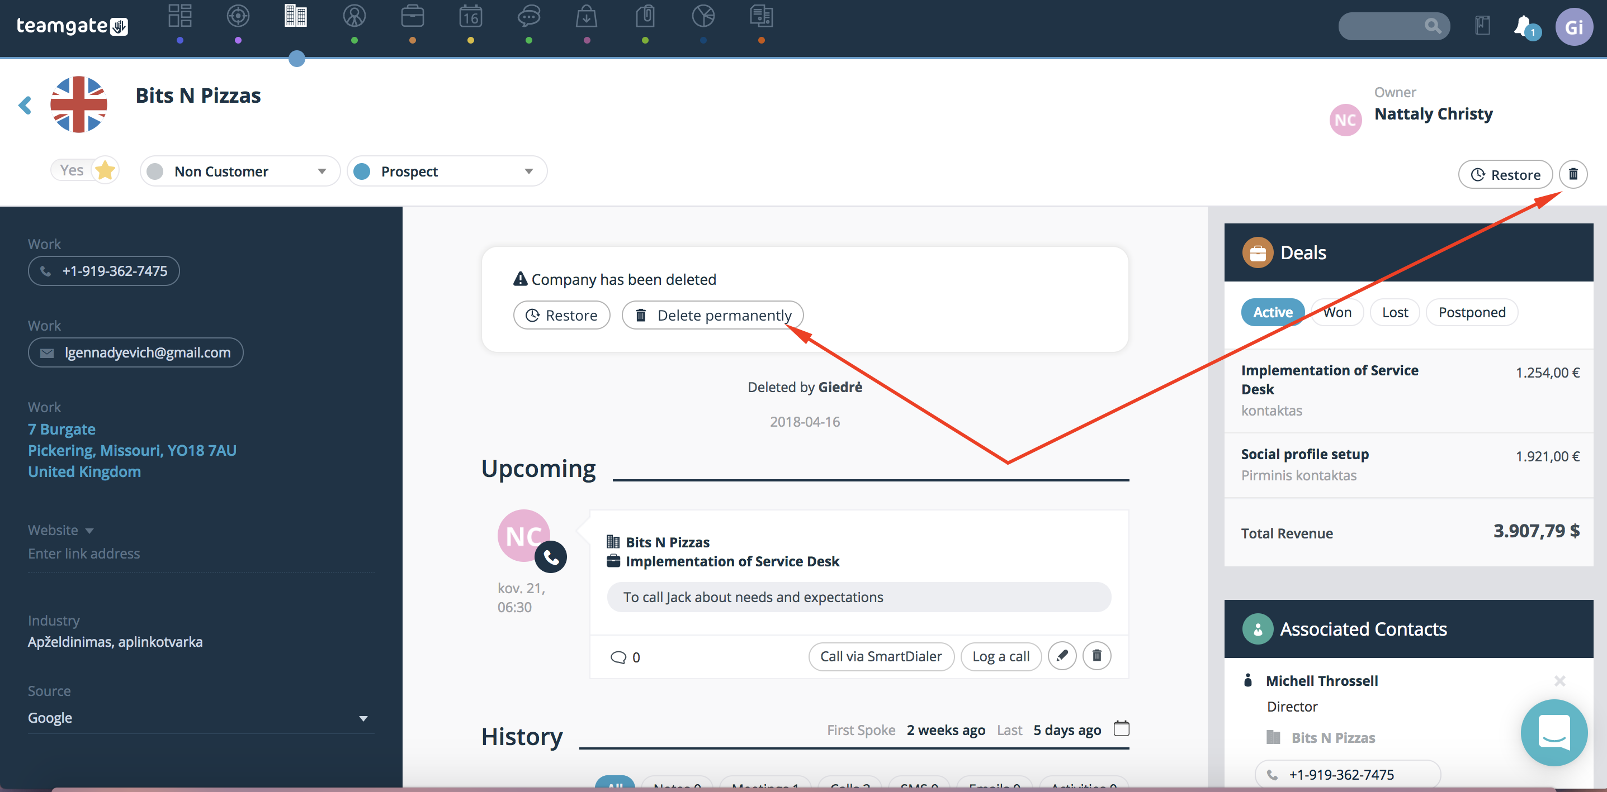1607x792 pixels.
Task: Open the Implementation of Service Desk deal in Deals panel
Action: (x=1329, y=380)
